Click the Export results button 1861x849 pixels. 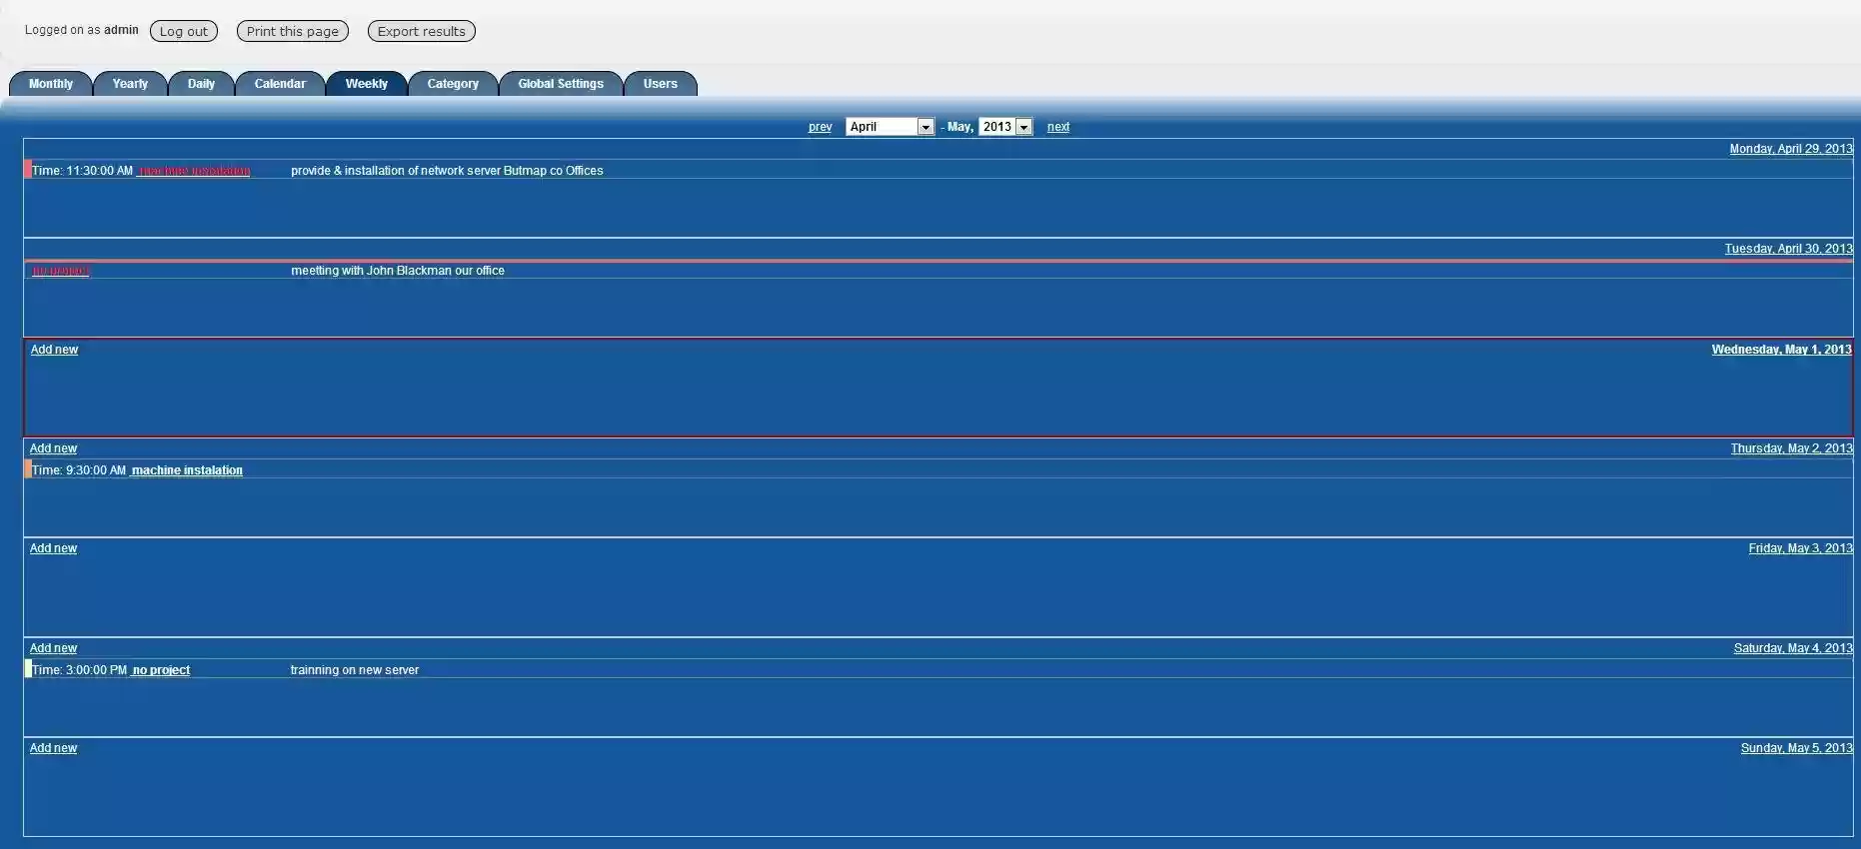click(x=422, y=31)
